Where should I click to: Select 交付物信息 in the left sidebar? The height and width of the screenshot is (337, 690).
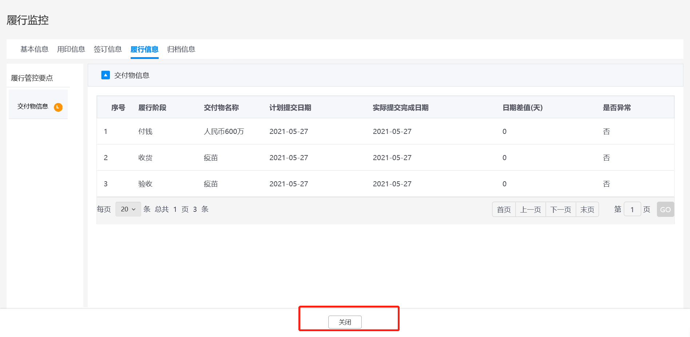[x=33, y=106]
